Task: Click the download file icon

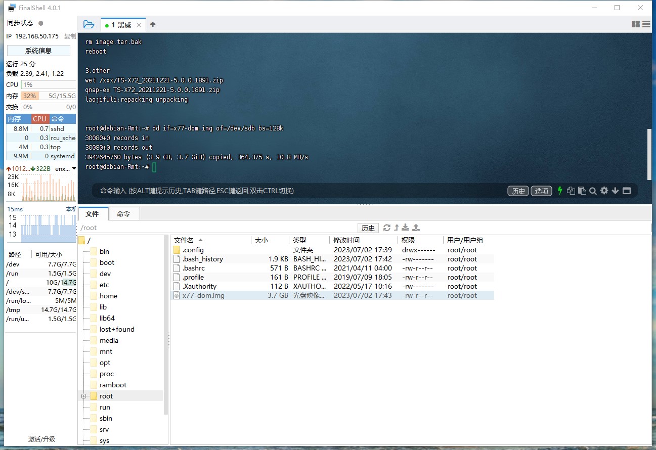Action: click(406, 228)
